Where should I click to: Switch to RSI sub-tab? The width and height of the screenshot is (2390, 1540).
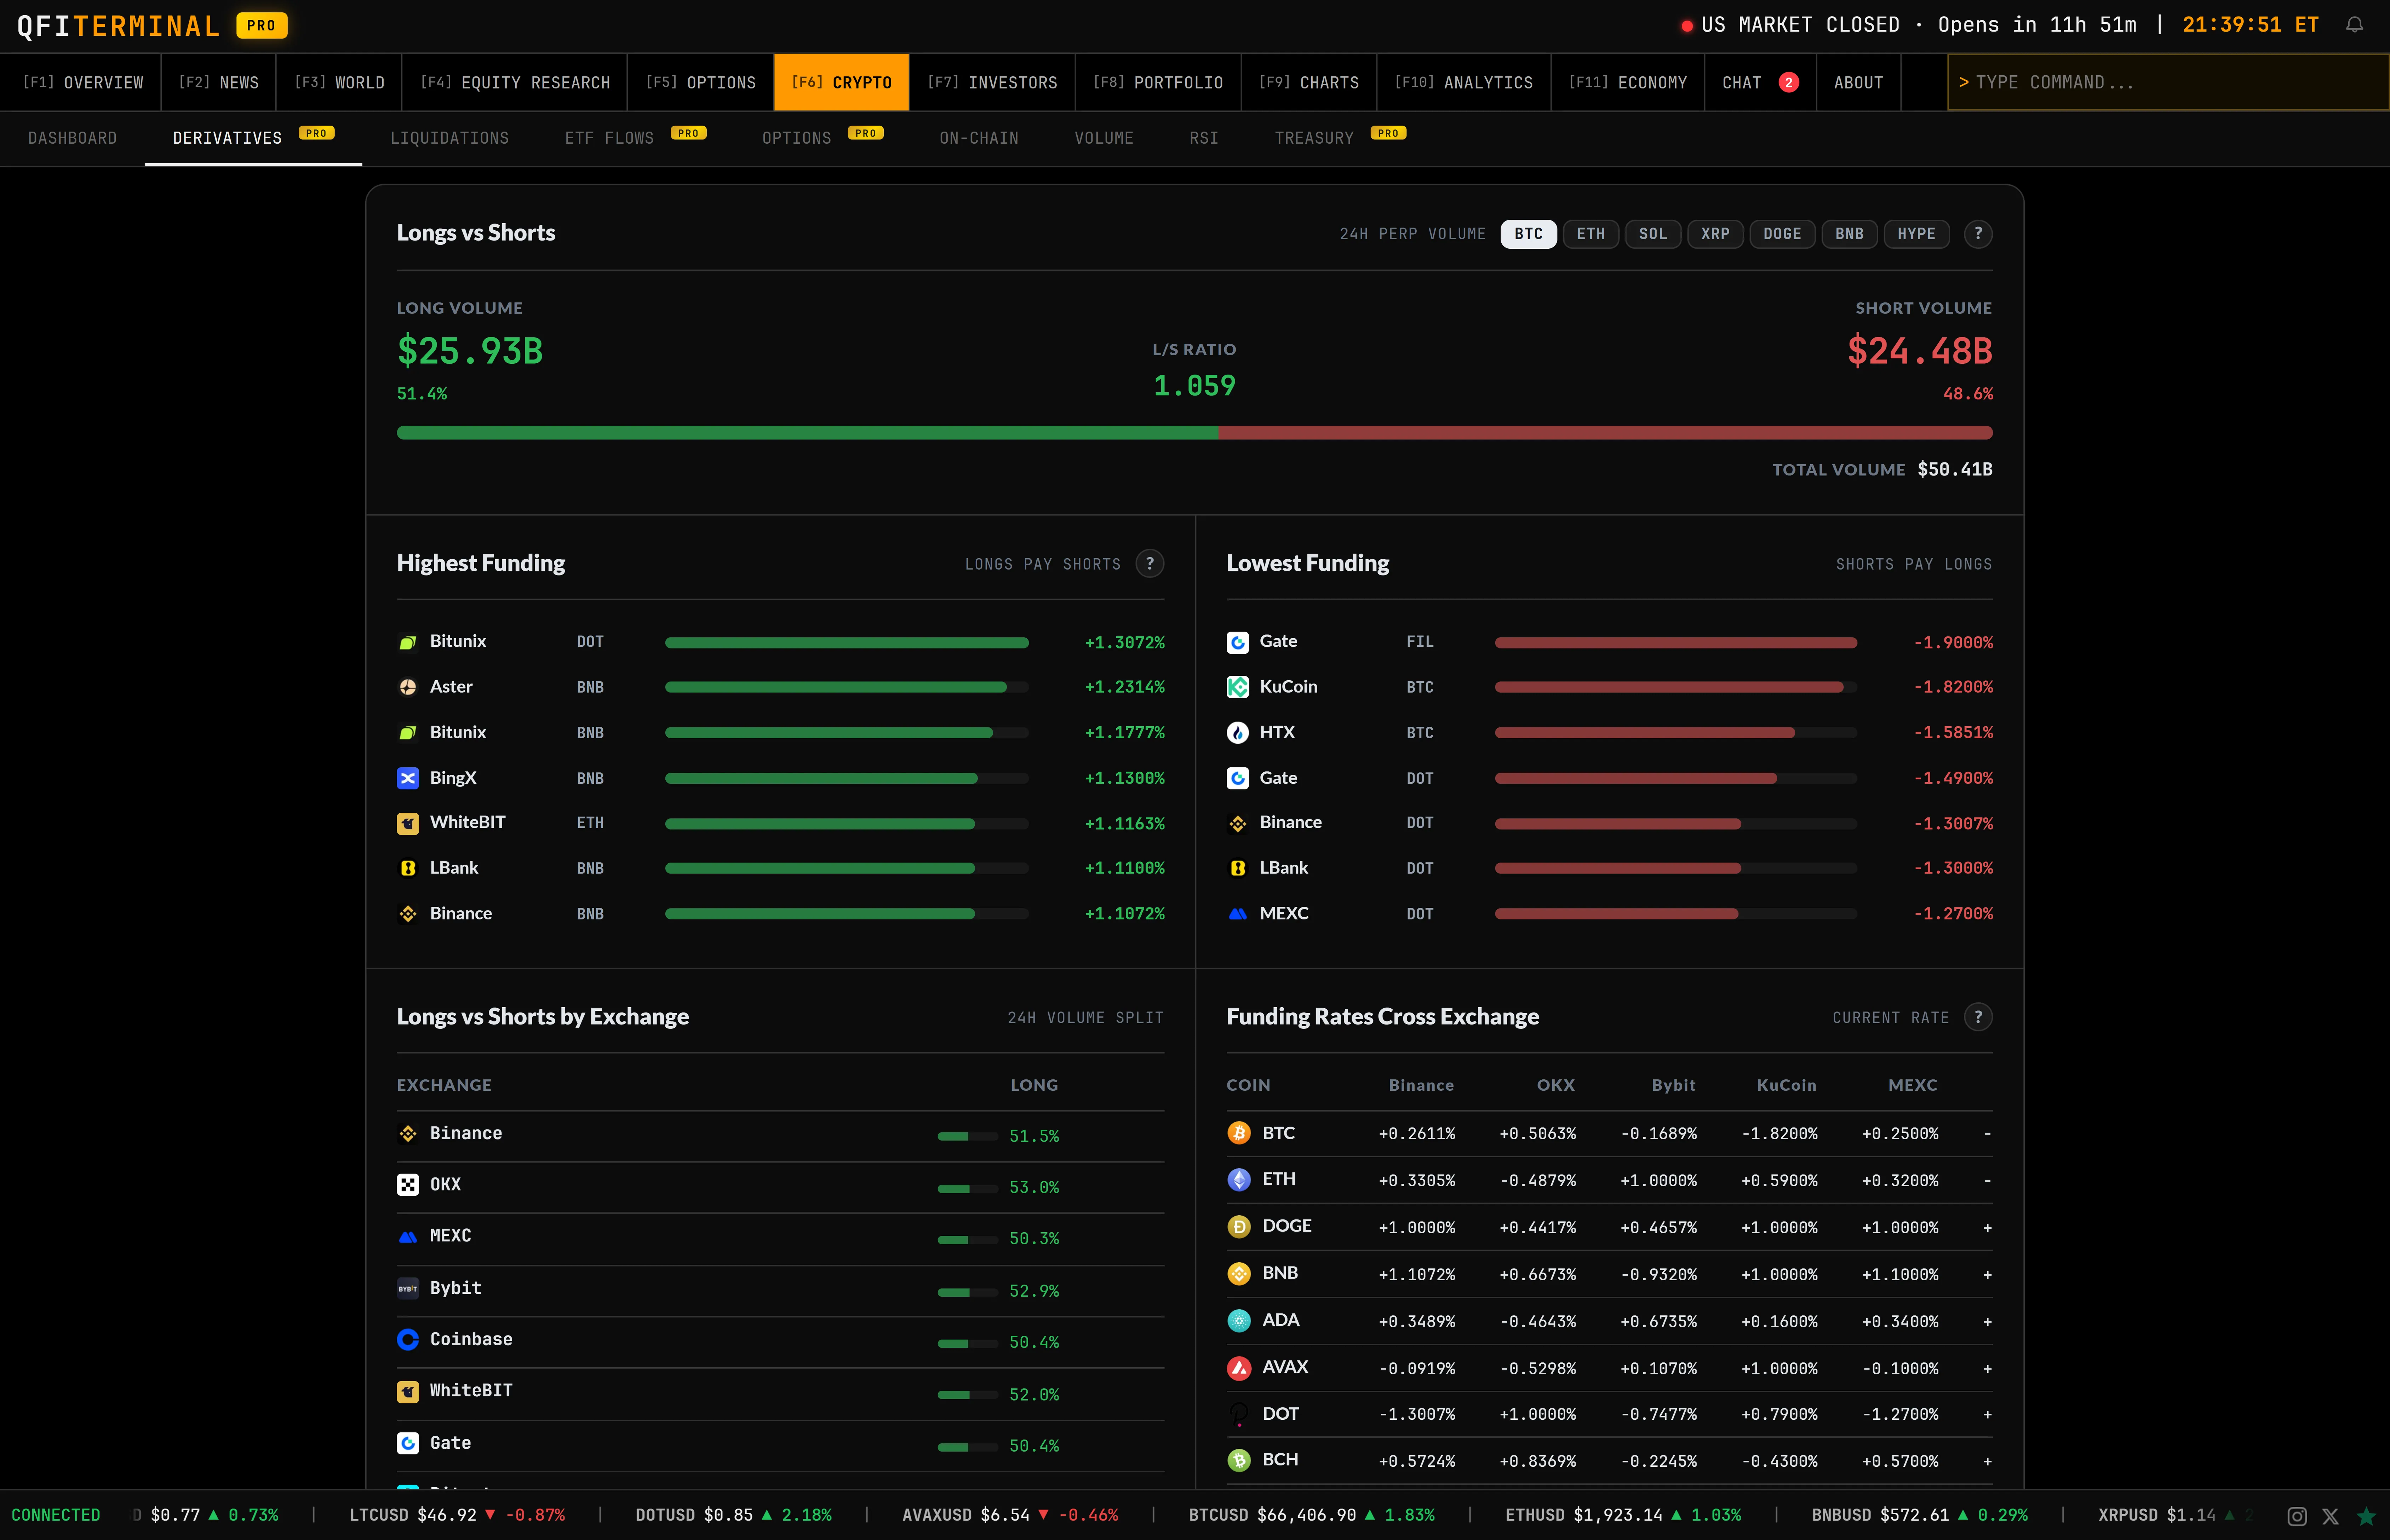tap(1204, 138)
